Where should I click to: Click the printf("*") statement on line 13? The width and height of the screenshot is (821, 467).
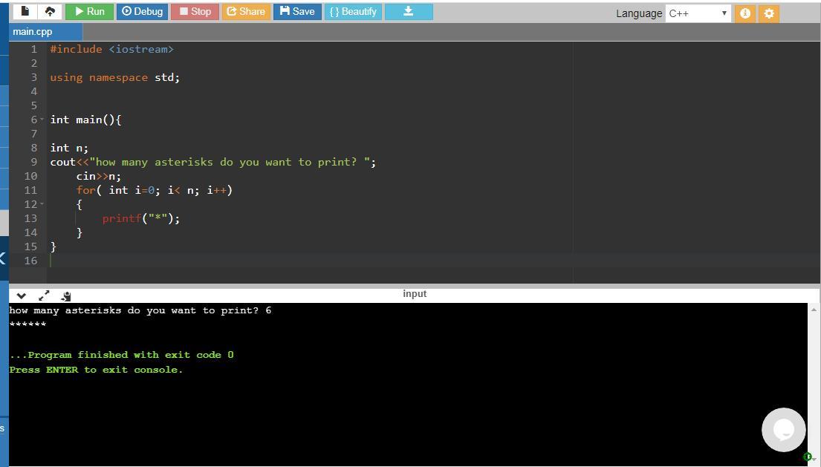(141, 218)
